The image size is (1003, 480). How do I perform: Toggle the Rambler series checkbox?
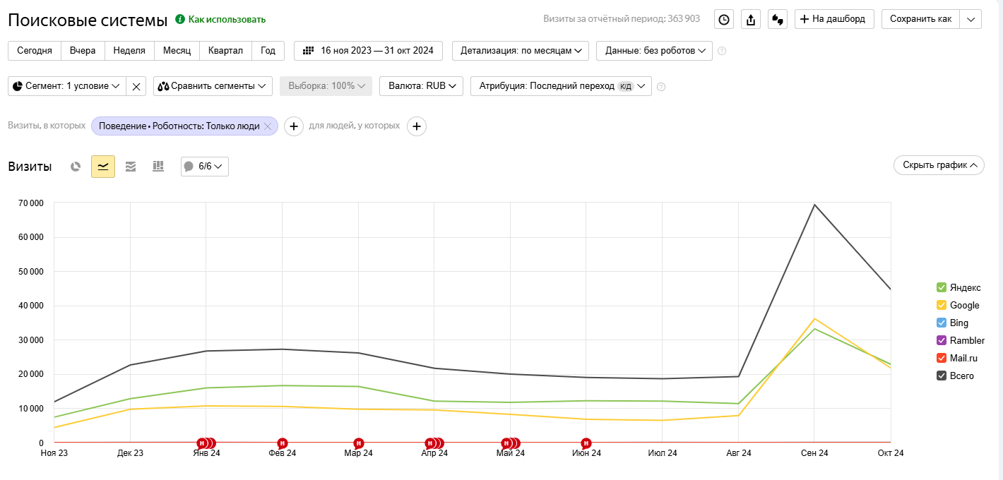click(942, 340)
